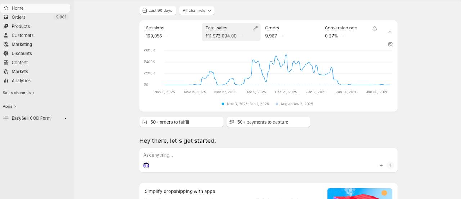Click the Sidekick avatar icon in the chat box
Image resolution: width=461 pixels, height=199 pixels.
(x=146, y=166)
